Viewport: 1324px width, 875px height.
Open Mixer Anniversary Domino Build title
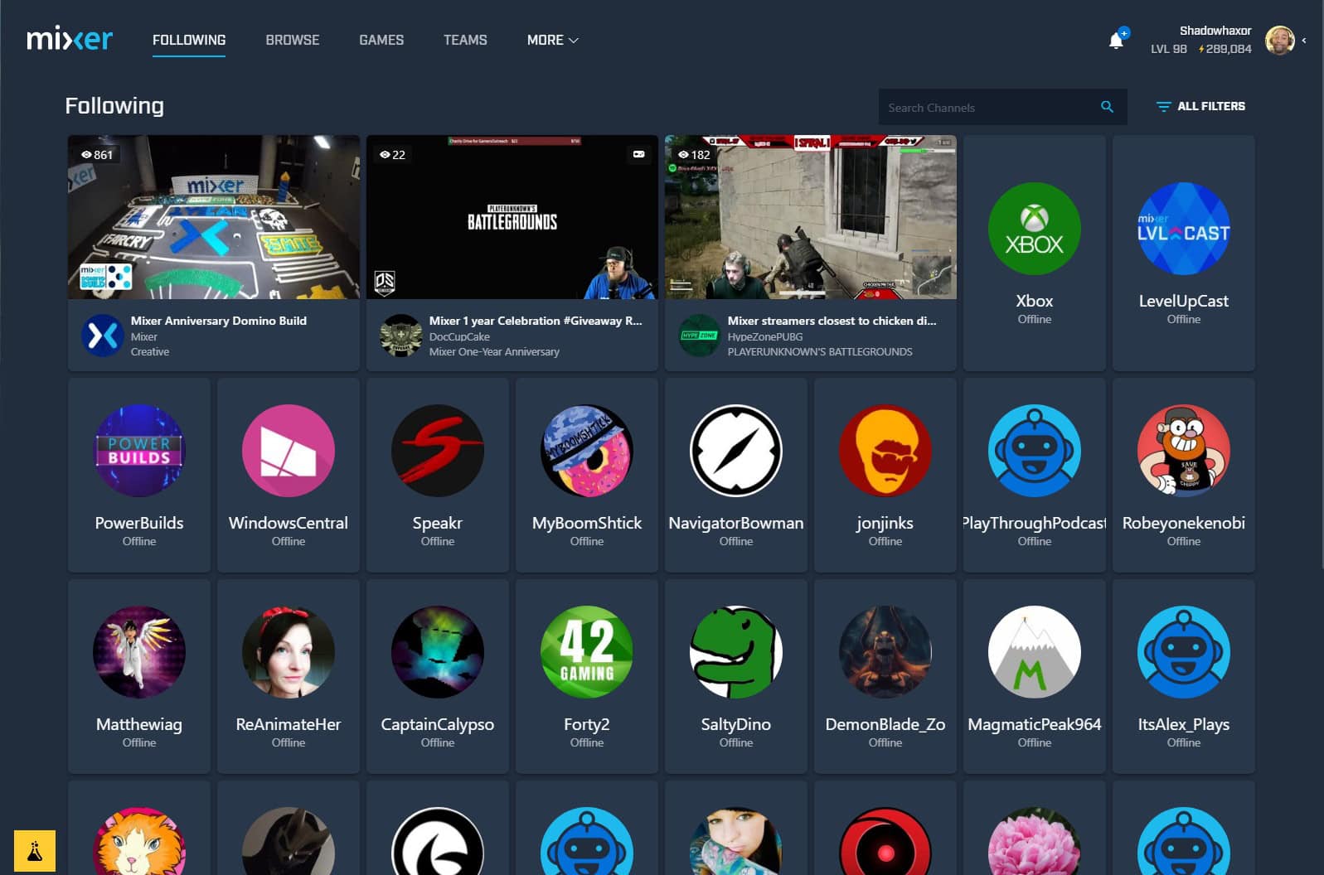(219, 321)
